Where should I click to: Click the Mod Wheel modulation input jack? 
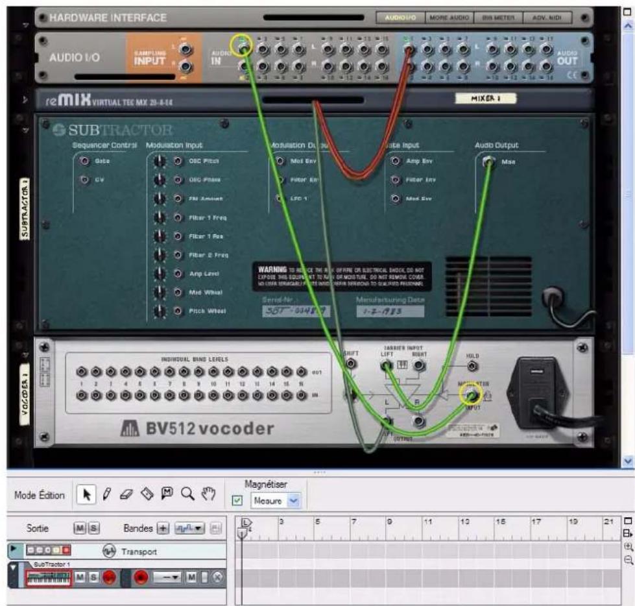tap(178, 292)
